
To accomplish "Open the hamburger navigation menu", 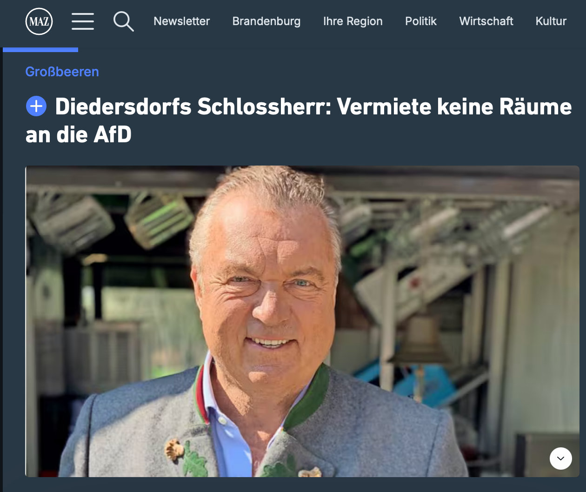I will click(83, 21).
